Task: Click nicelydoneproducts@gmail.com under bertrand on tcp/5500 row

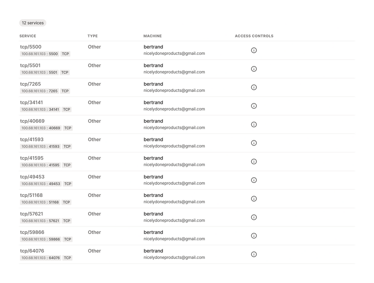Action: (174, 53)
